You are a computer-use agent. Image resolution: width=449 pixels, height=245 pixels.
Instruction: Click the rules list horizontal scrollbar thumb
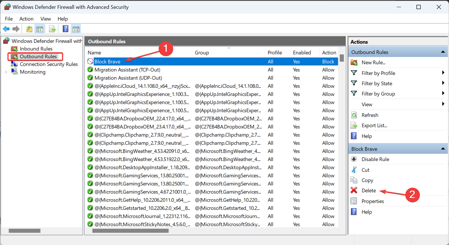click(x=130, y=231)
